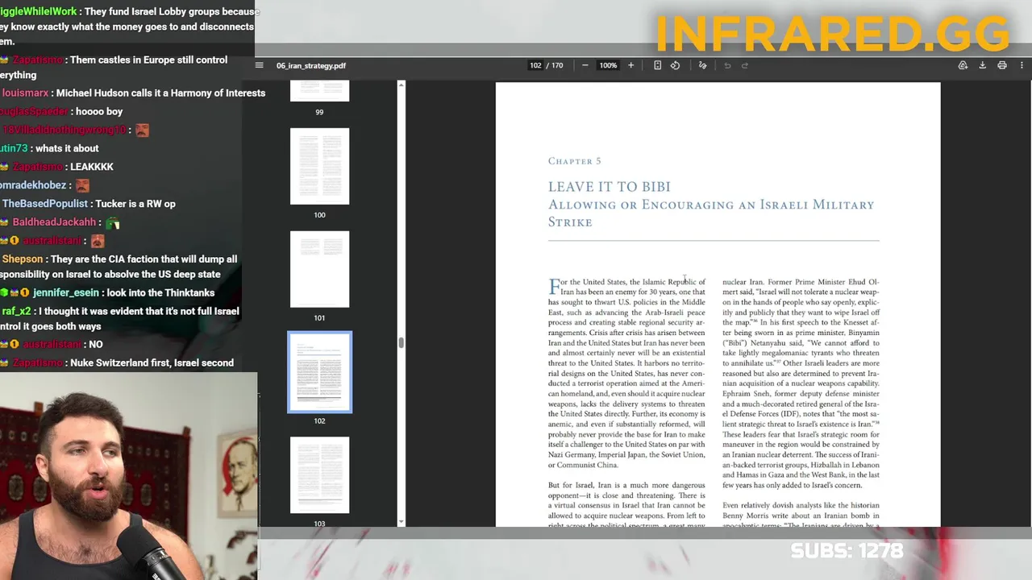Print the PDF document
The width and height of the screenshot is (1032, 580).
point(1002,65)
